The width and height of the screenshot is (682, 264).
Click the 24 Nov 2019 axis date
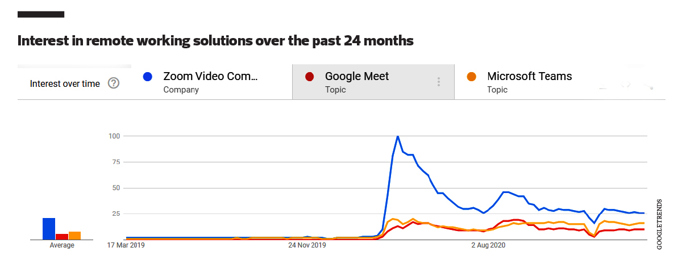click(x=307, y=245)
